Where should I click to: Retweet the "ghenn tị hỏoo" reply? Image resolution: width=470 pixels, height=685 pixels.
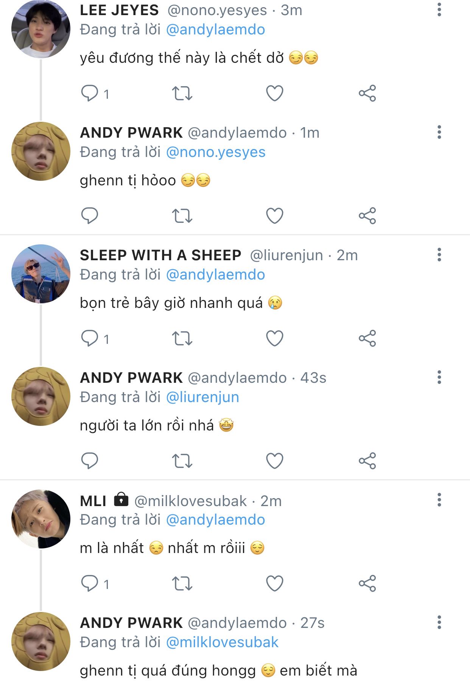[182, 216]
